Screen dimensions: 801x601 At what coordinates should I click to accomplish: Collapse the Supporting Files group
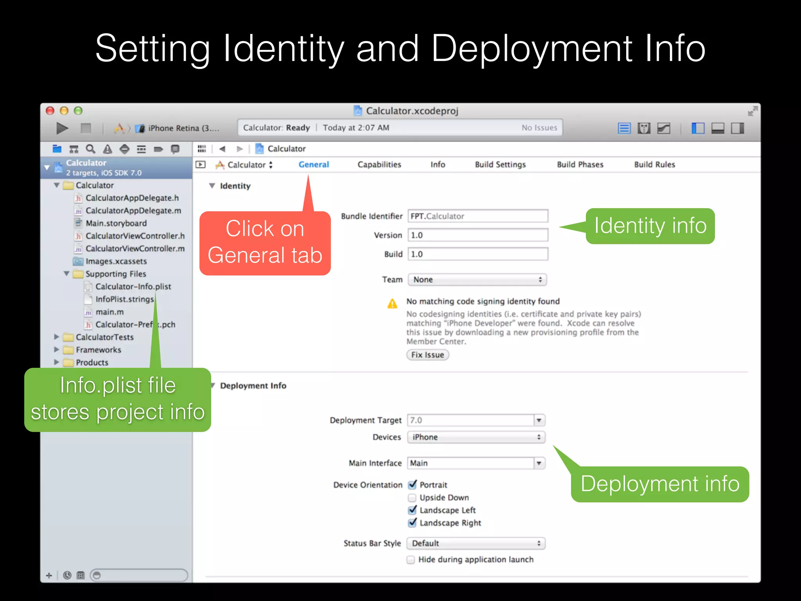(x=66, y=274)
